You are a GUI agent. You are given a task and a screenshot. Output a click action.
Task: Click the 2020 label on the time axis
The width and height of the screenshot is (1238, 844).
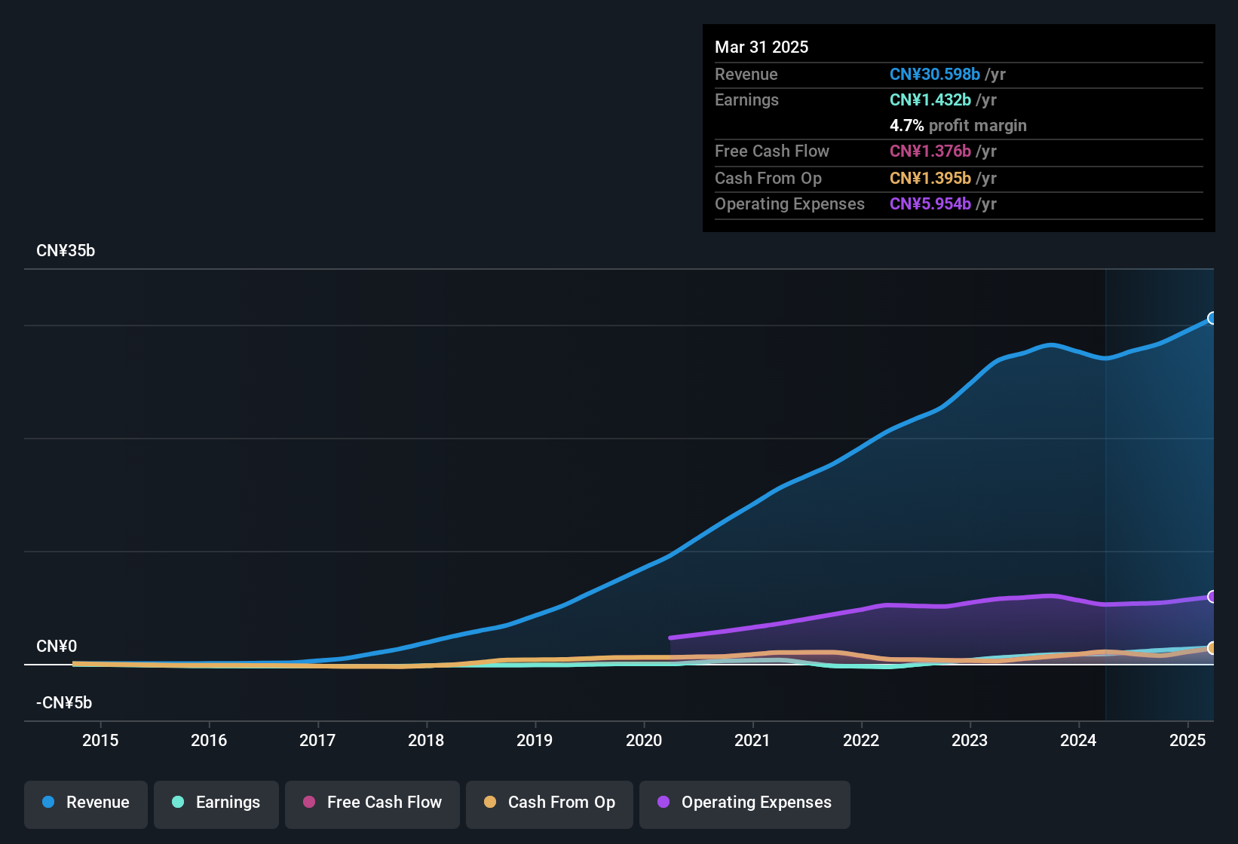point(644,741)
